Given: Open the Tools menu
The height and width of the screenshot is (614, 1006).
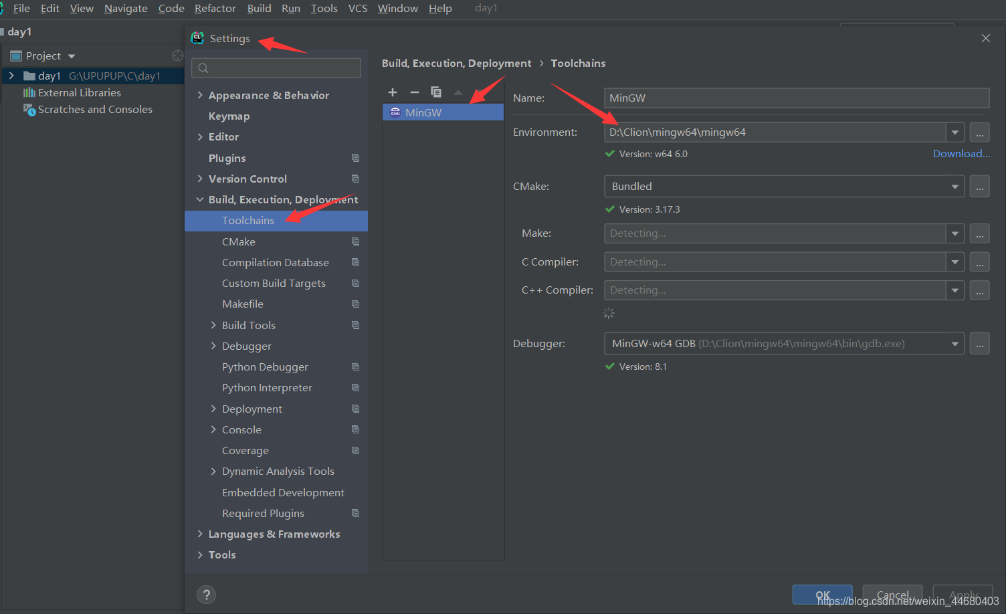Looking at the screenshot, I should point(324,8).
